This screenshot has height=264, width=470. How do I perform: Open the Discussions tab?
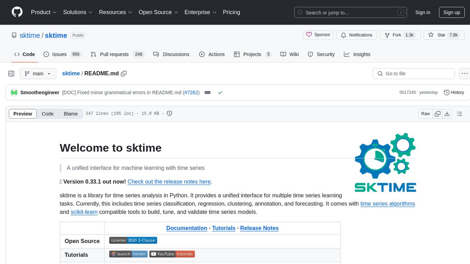pos(171,54)
